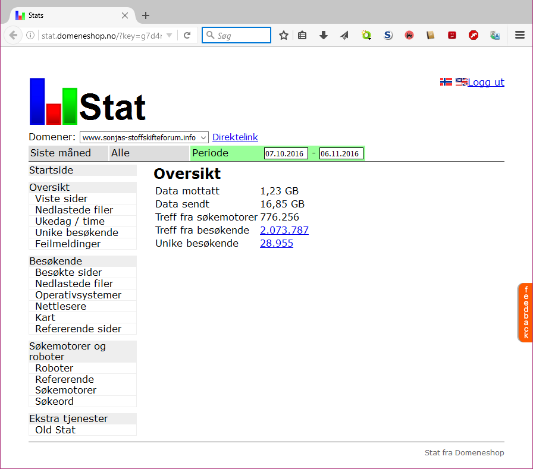Image resolution: width=533 pixels, height=469 pixels.
Task: Select the Alle period tab
Action: click(x=149, y=153)
